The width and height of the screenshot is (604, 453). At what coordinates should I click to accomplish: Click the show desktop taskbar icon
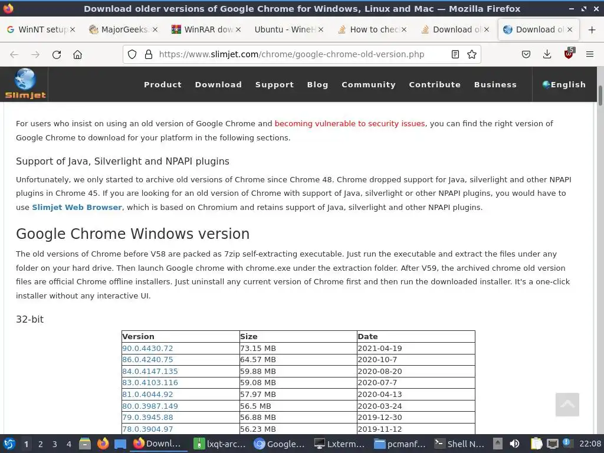(x=120, y=444)
